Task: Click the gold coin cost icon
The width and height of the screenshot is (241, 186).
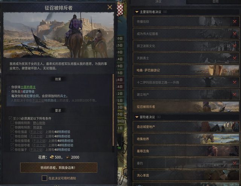Action: [52, 157]
